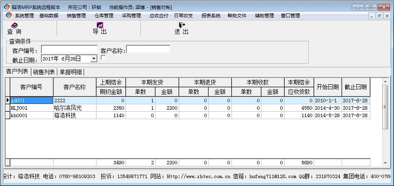Click the 镕浩科技 customer name cell
This screenshot has width=394, height=186.
(x=75, y=116)
